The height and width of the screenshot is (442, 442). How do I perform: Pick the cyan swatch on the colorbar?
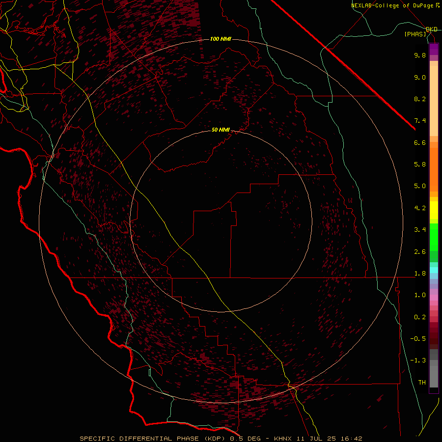(434, 270)
